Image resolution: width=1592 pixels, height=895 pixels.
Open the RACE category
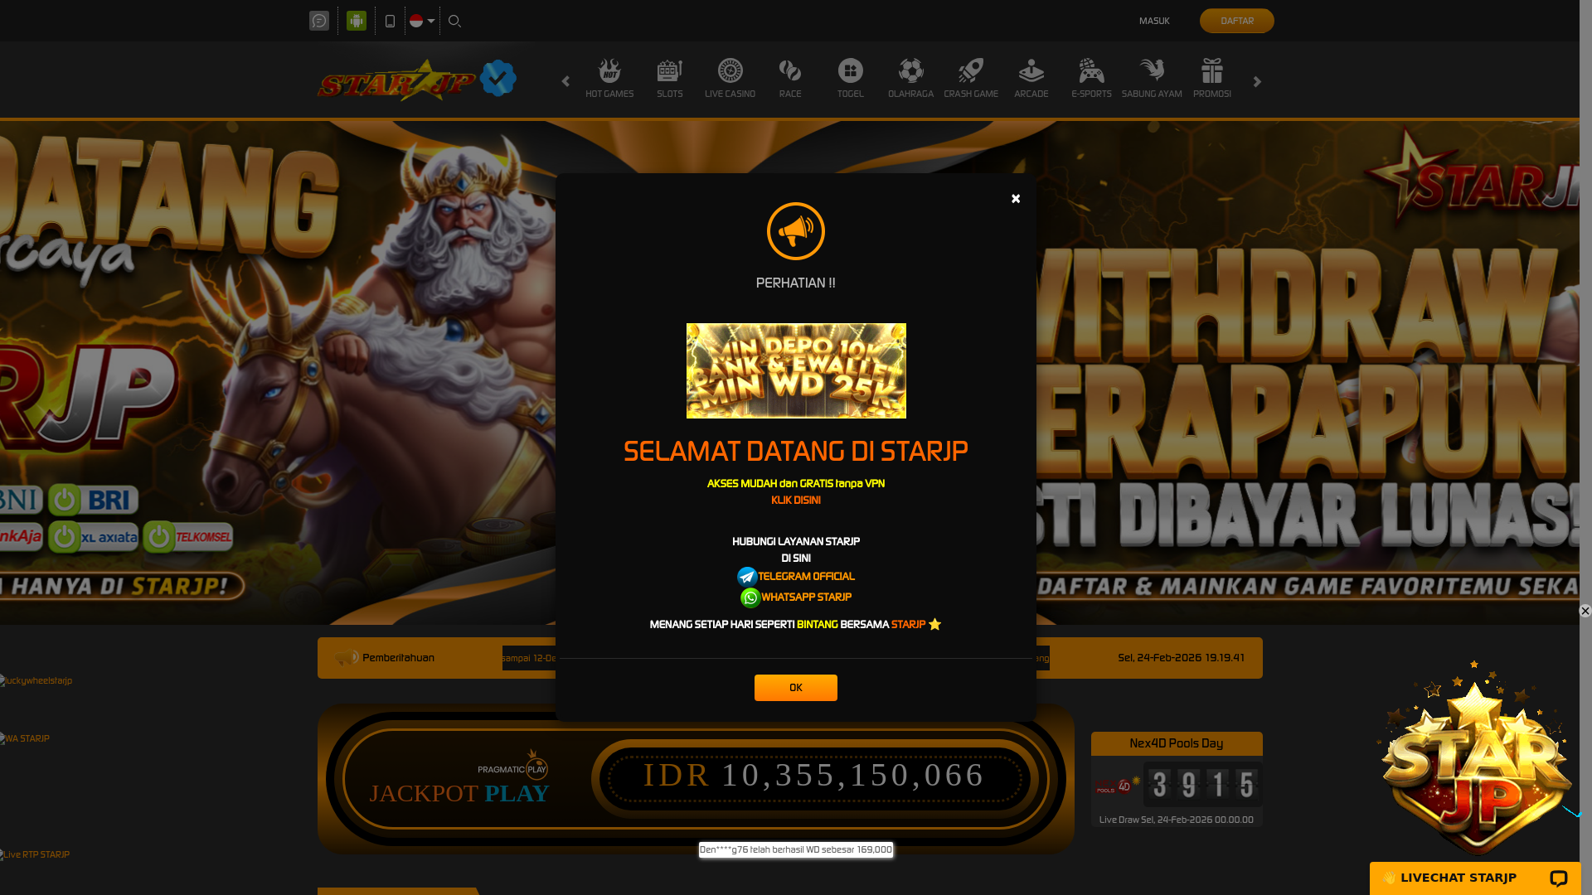(x=790, y=79)
